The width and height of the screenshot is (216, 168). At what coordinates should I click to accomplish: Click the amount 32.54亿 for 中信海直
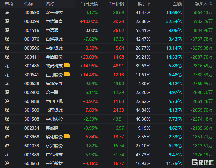[174, 21]
